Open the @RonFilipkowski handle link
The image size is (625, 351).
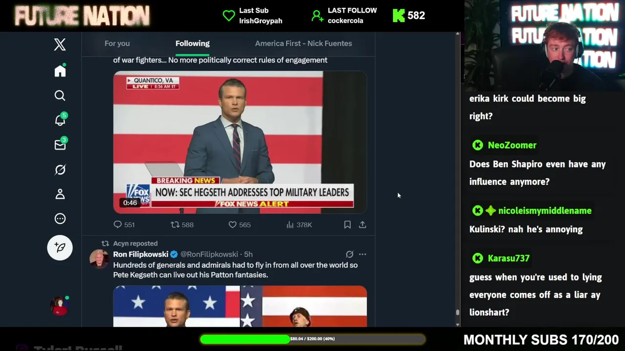point(209,254)
